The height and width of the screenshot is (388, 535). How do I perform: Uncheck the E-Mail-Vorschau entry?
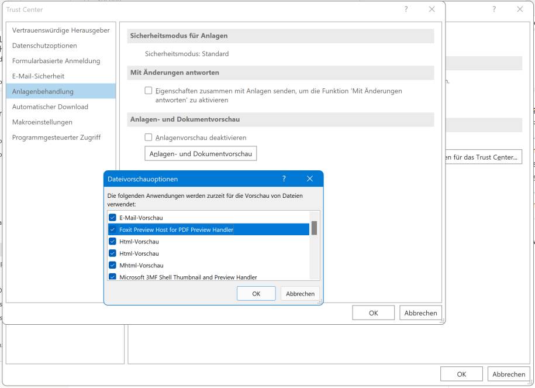(112, 217)
